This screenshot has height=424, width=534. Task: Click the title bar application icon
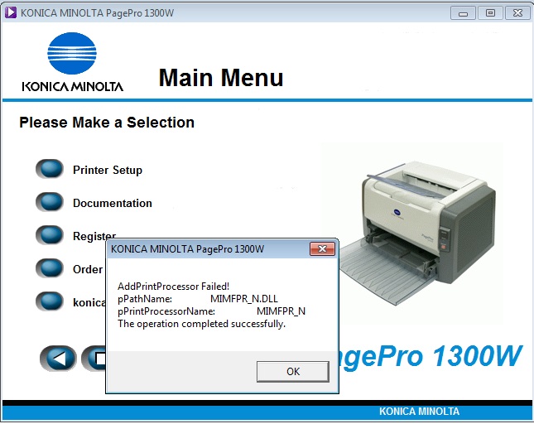pos(11,12)
